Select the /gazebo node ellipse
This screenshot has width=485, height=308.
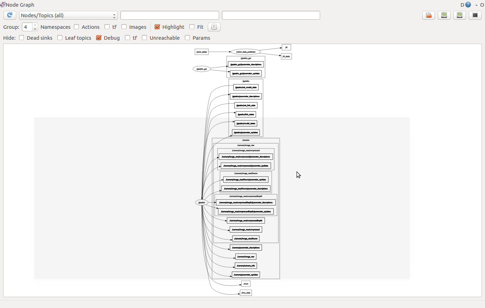pyautogui.click(x=201, y=203)
